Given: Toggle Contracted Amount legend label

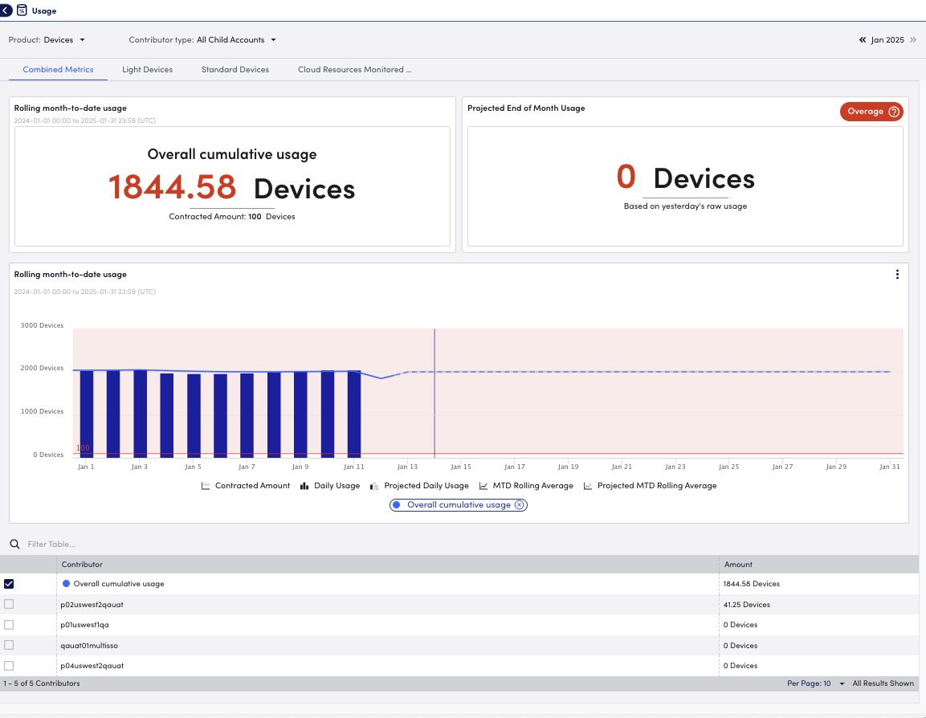Looking at the screenshot, I should pyautogui.click(x=252, y=485).
